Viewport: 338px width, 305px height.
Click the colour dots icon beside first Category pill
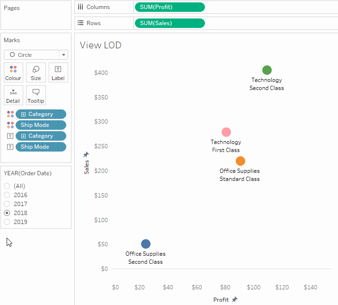pyautogui.click(x=10, y=114)
